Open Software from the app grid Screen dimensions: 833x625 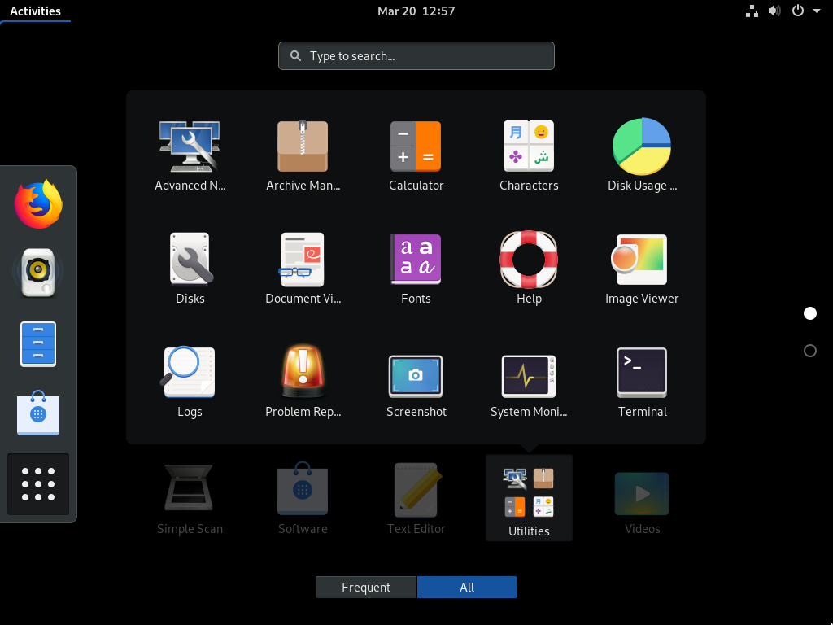pos(303,499)
